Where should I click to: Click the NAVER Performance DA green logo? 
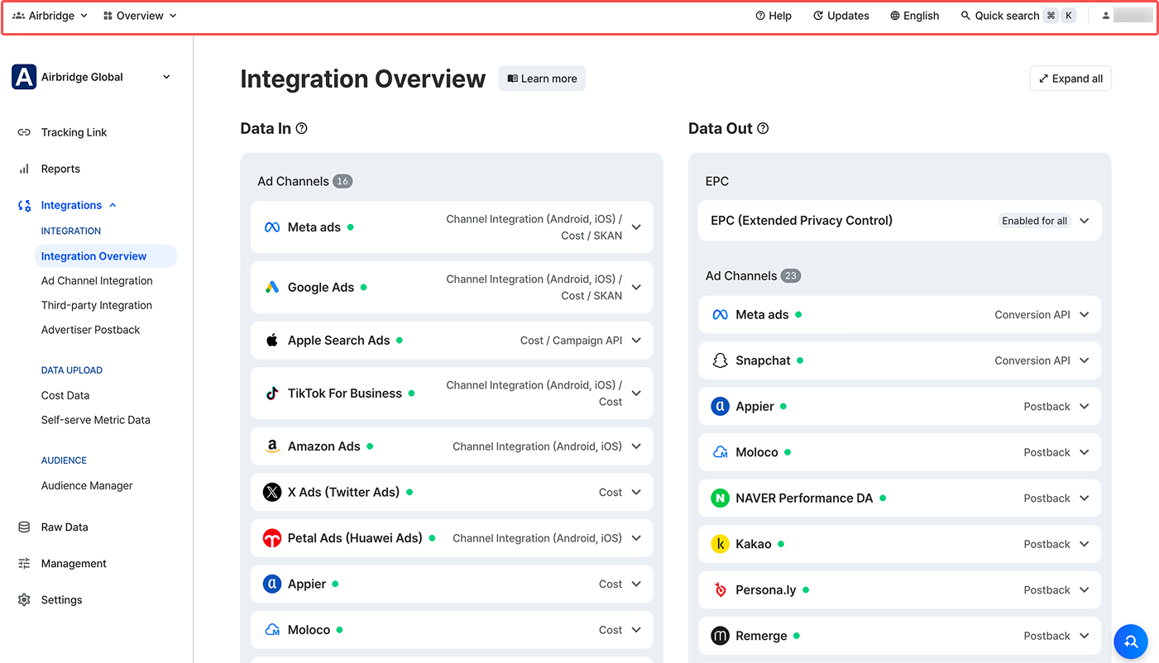(x=721, y=498)
